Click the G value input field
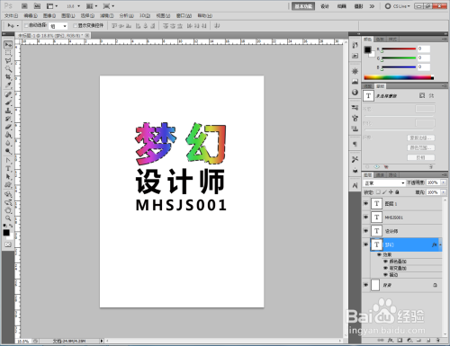This screenshot has width=450, height=346. [x=424, y=58]
